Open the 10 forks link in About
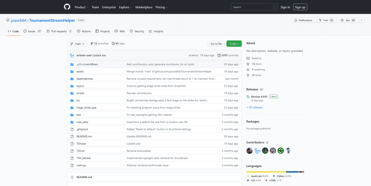 [x=254, y=75]
